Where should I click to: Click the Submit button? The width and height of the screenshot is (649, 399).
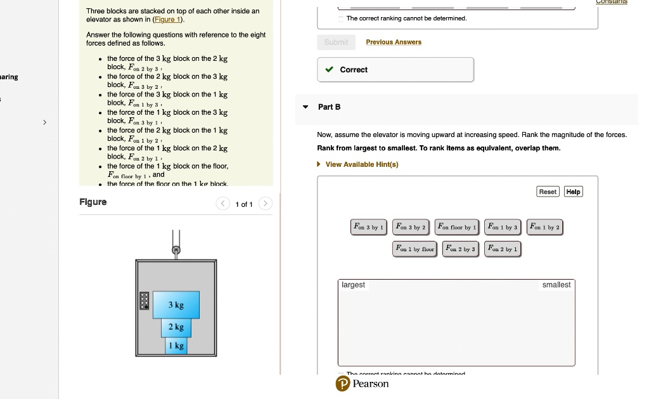pyautogui.click(x=336, y=42)
